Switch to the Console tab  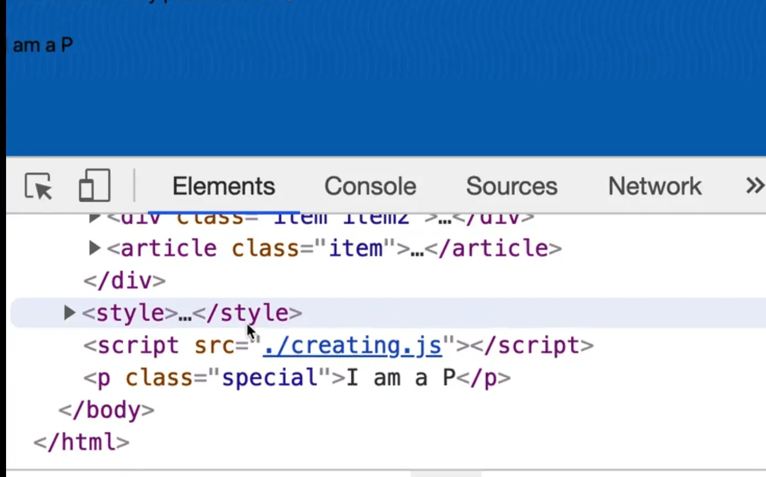coord(370,186)
